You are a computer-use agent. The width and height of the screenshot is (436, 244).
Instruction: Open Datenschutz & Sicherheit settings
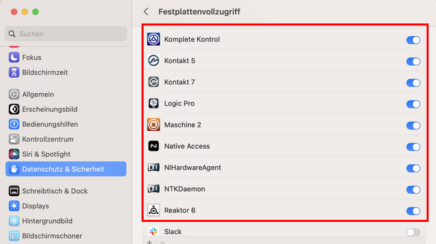[66, 169]
